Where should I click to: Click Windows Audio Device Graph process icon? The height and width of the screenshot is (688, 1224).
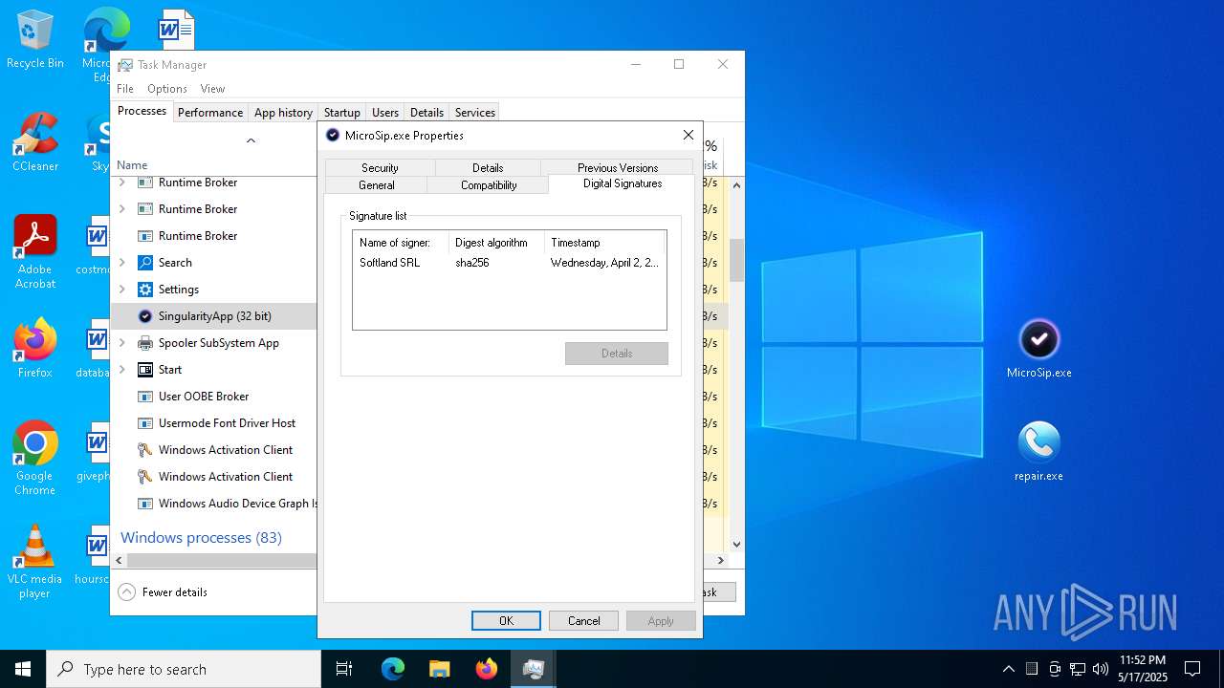(x=145, y=504)
